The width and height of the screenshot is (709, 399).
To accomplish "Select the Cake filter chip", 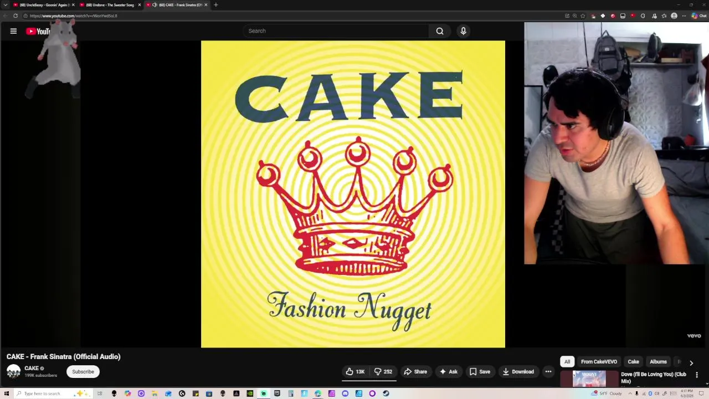I will coord(633,362).
